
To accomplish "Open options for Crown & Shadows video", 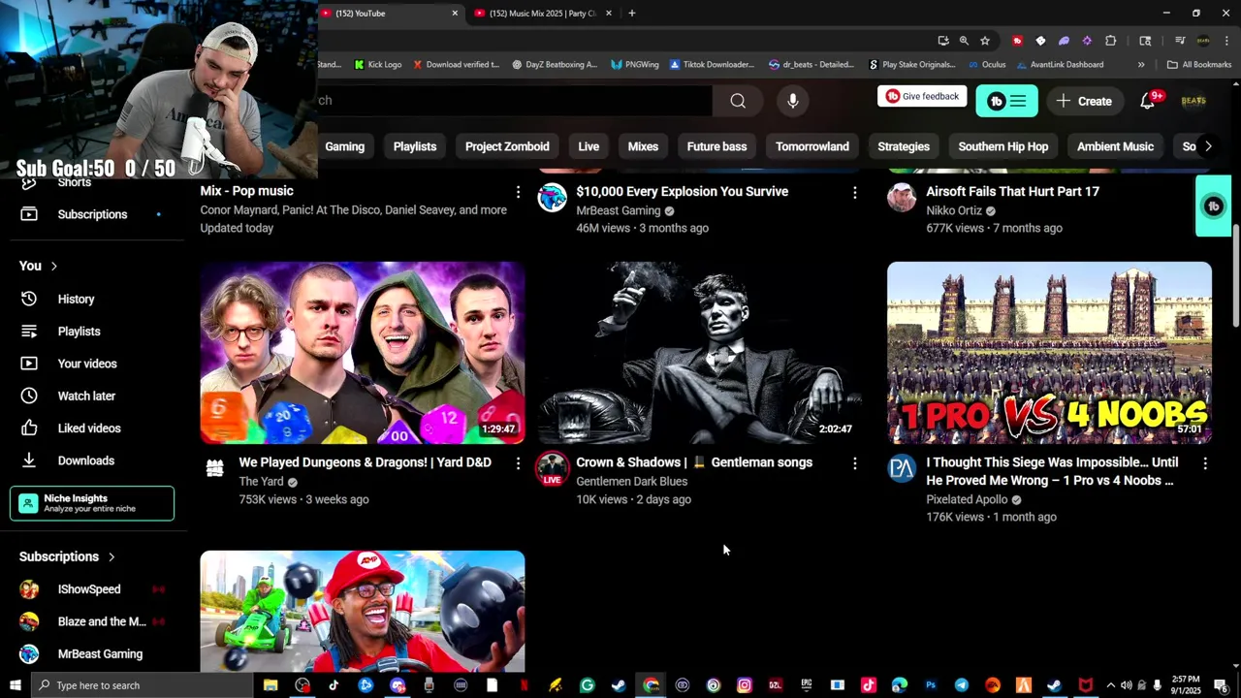I will (854, 463).
